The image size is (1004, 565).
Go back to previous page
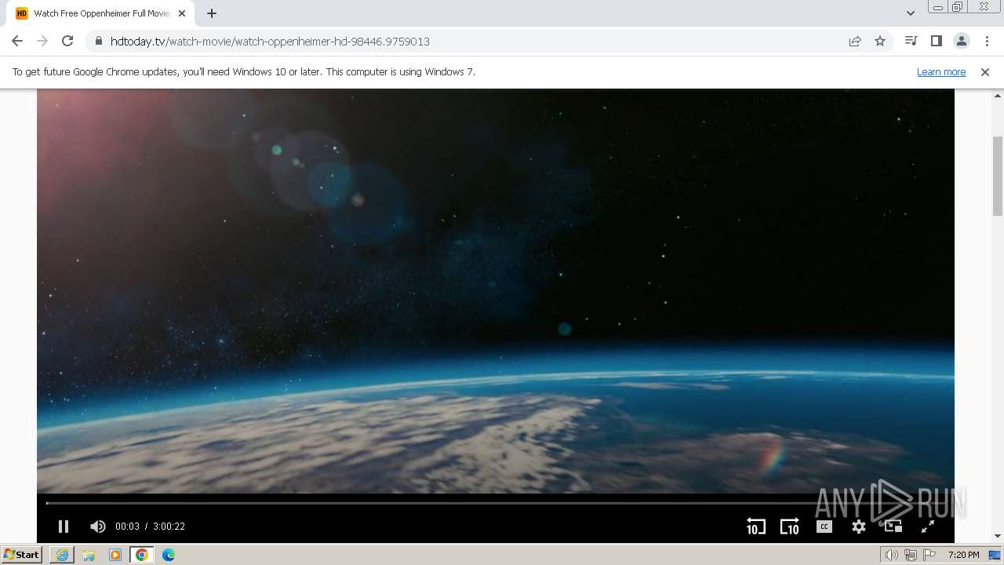click(x=17, y=41)
